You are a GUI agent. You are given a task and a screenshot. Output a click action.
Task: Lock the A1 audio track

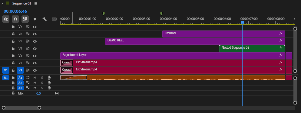[13, 78]
